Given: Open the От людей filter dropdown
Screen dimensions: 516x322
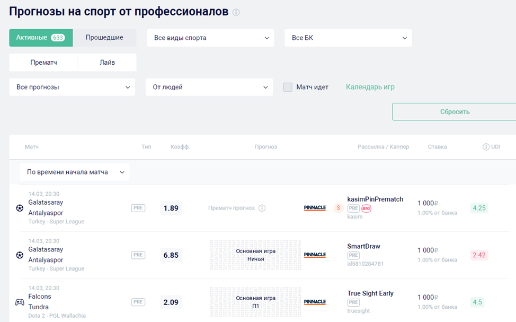Looking at the screenshot, I should tap(209, 87).
